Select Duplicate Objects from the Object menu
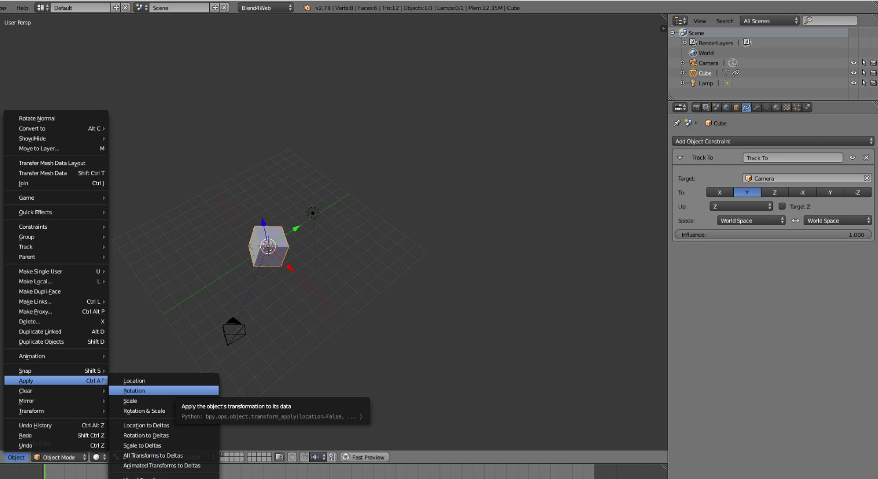Image resolution: width=878 pixels, height=479 pixels. click(41, 342)
